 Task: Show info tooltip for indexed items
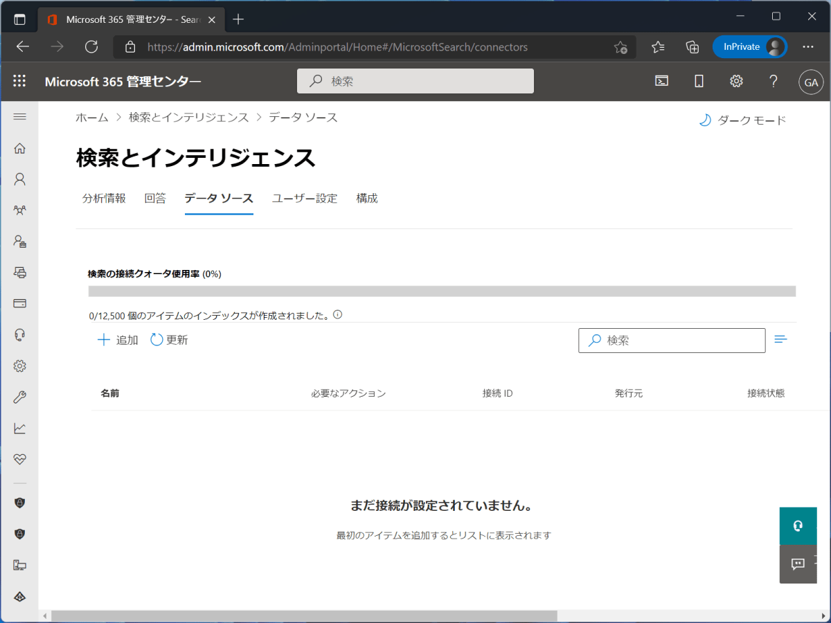[338, 314]
